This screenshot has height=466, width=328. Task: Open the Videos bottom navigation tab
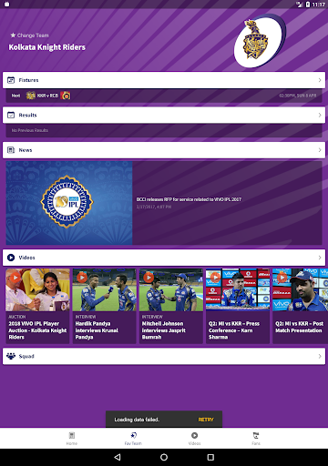coord(194,439)
